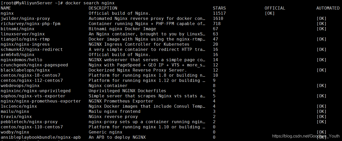Click the 'centos/nginx-18-centos7' image name

tap(31, 75)
